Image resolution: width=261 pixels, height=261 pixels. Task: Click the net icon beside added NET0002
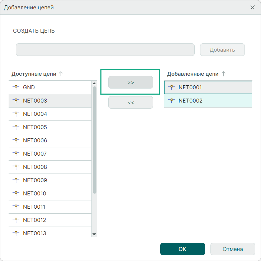(x=171, y=101)
